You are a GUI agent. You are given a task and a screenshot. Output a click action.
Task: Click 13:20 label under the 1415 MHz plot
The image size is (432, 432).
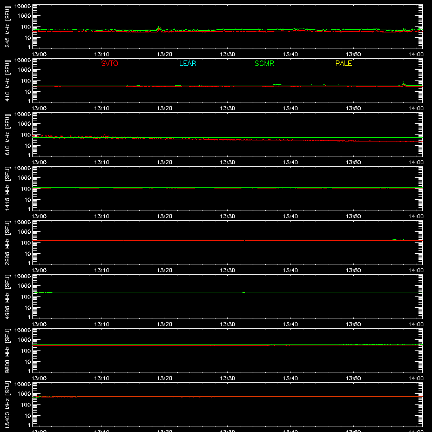(x=165, y=217)
